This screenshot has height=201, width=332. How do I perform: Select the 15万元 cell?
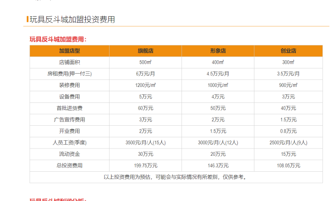coord(288,154)
